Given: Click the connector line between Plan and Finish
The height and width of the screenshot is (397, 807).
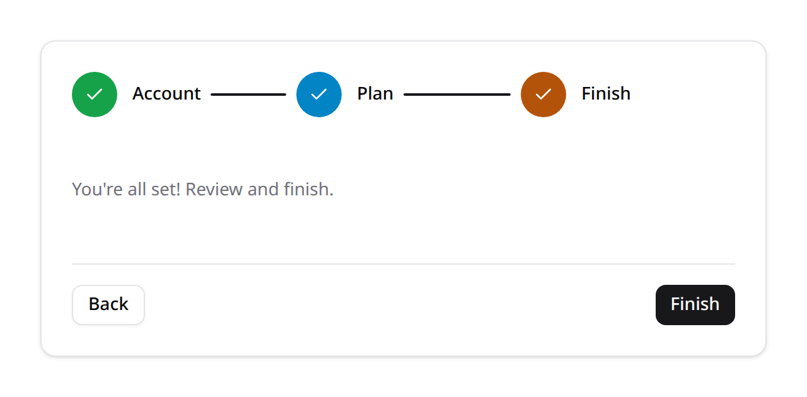Looking at the screenshot, I should [457, 95].
